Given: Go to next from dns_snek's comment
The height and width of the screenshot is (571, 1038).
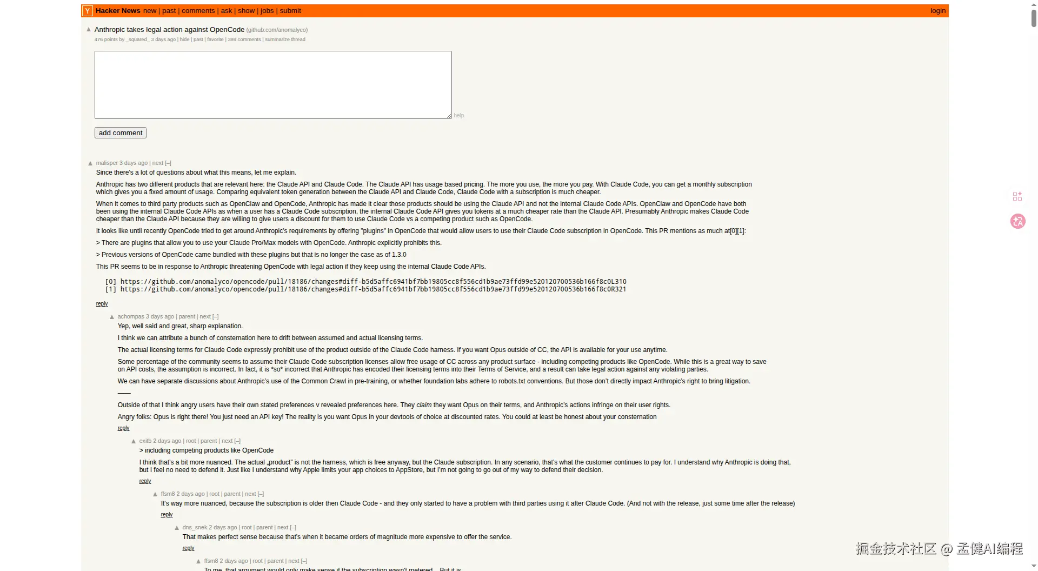Looking at the screenshot, I should 283,527.
